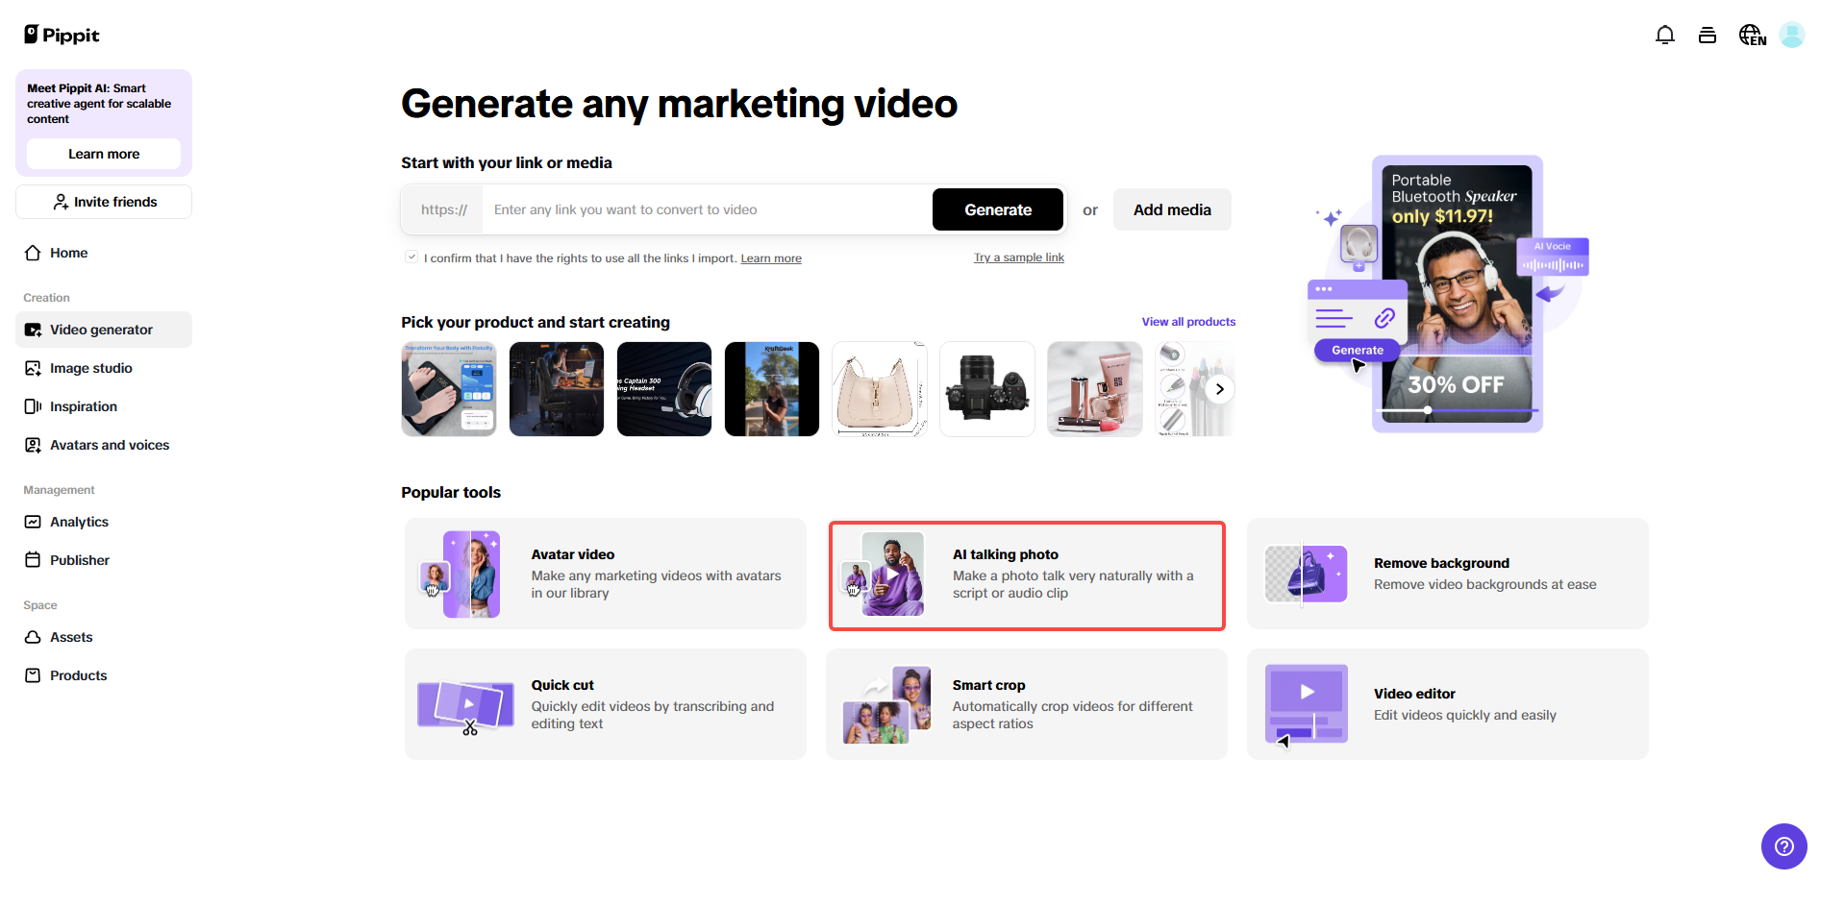1845x906 pixels.
Task: Open Image studio from the sidebar
Action: [104, 368]
